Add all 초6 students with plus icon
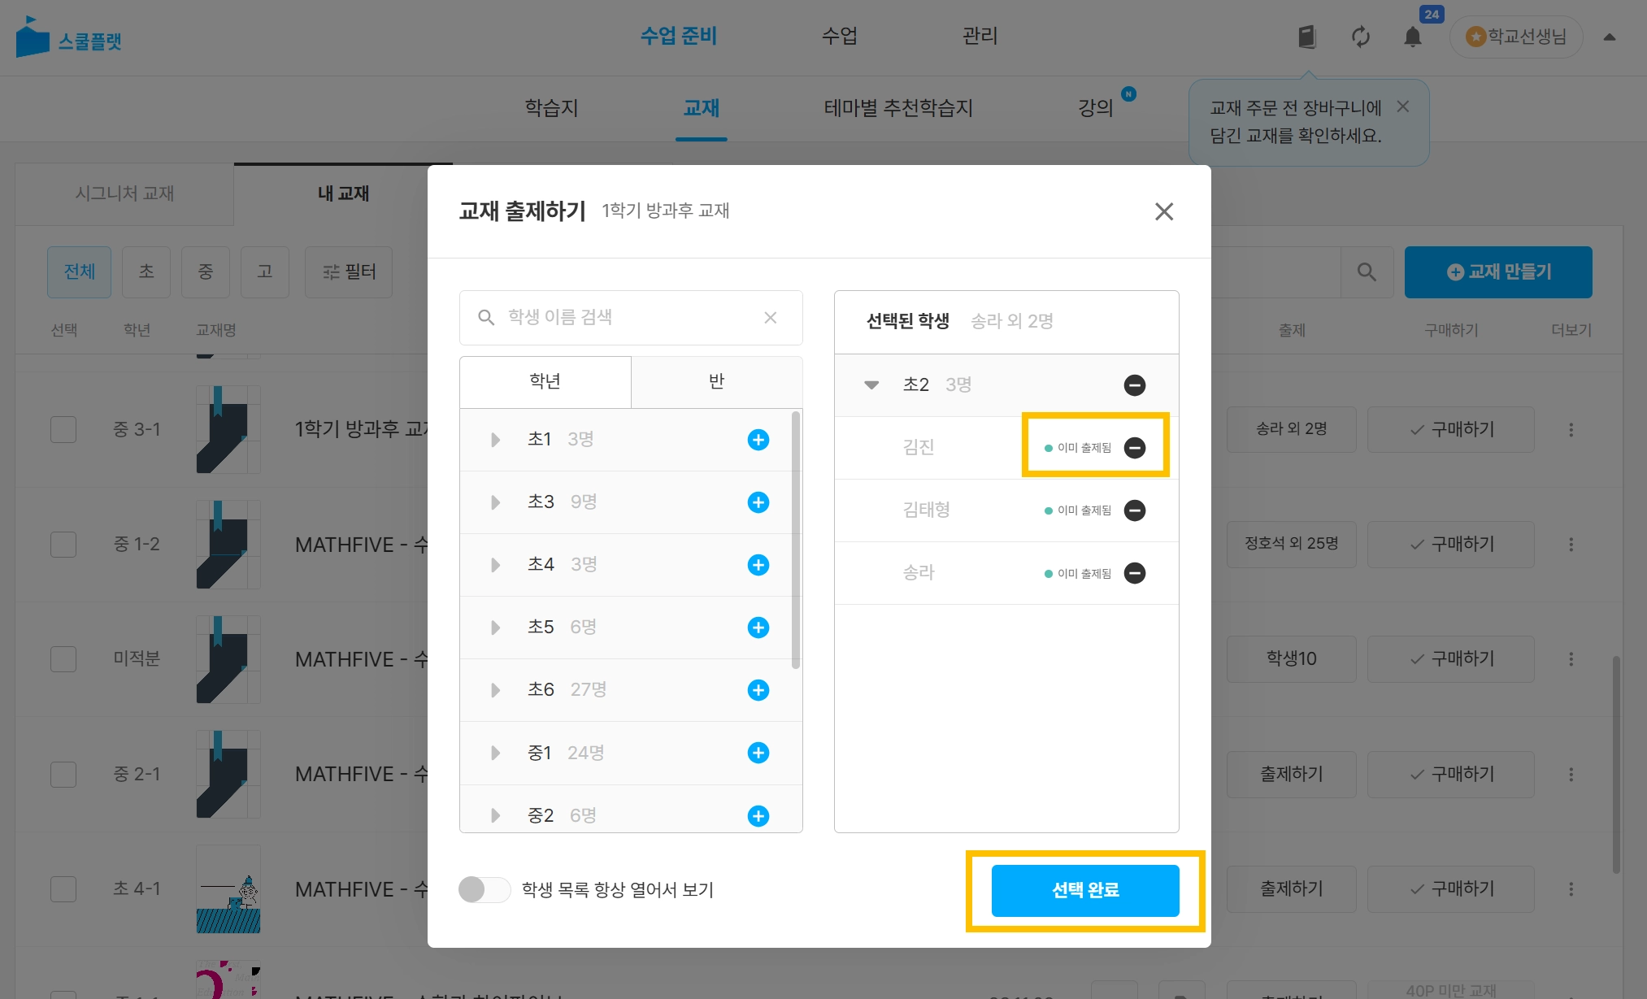Screen dimensions: 1647x999 coord(758,690)
